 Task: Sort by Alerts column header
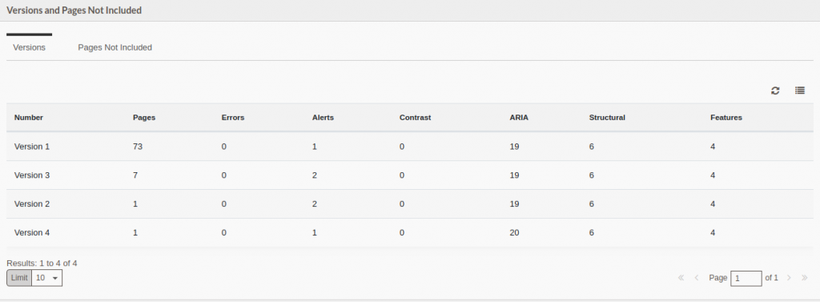tap(323, 117)
